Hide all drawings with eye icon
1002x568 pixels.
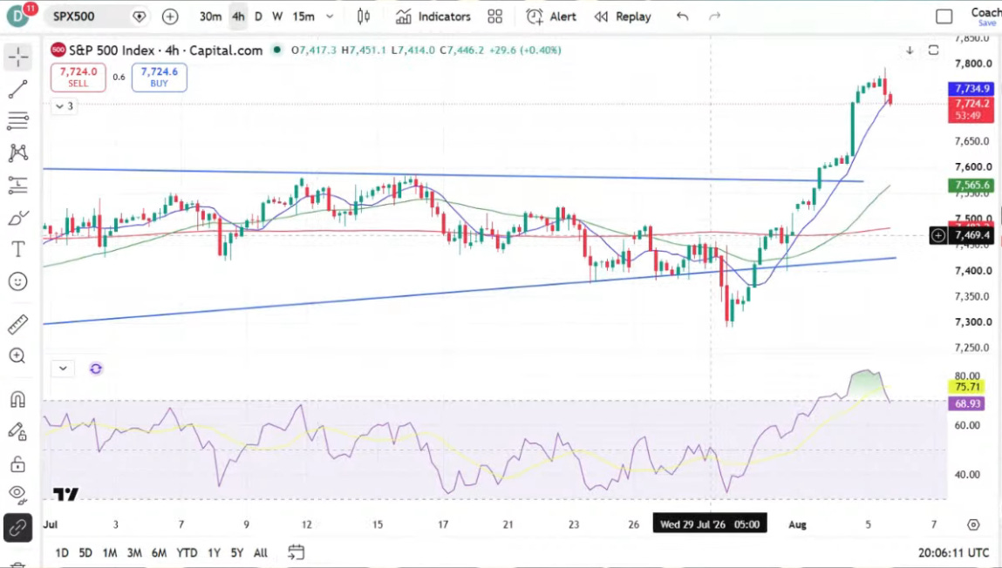pyautogui.click(x=18, y=493)
